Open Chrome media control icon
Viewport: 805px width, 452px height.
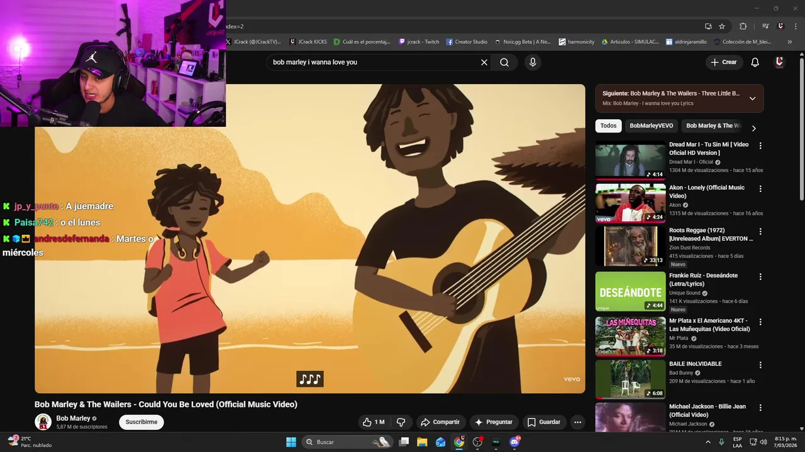point(765,26)
